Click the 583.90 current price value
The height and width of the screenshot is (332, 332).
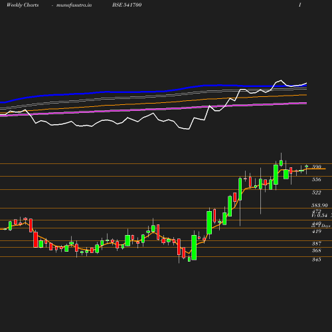tap(319, 205)
